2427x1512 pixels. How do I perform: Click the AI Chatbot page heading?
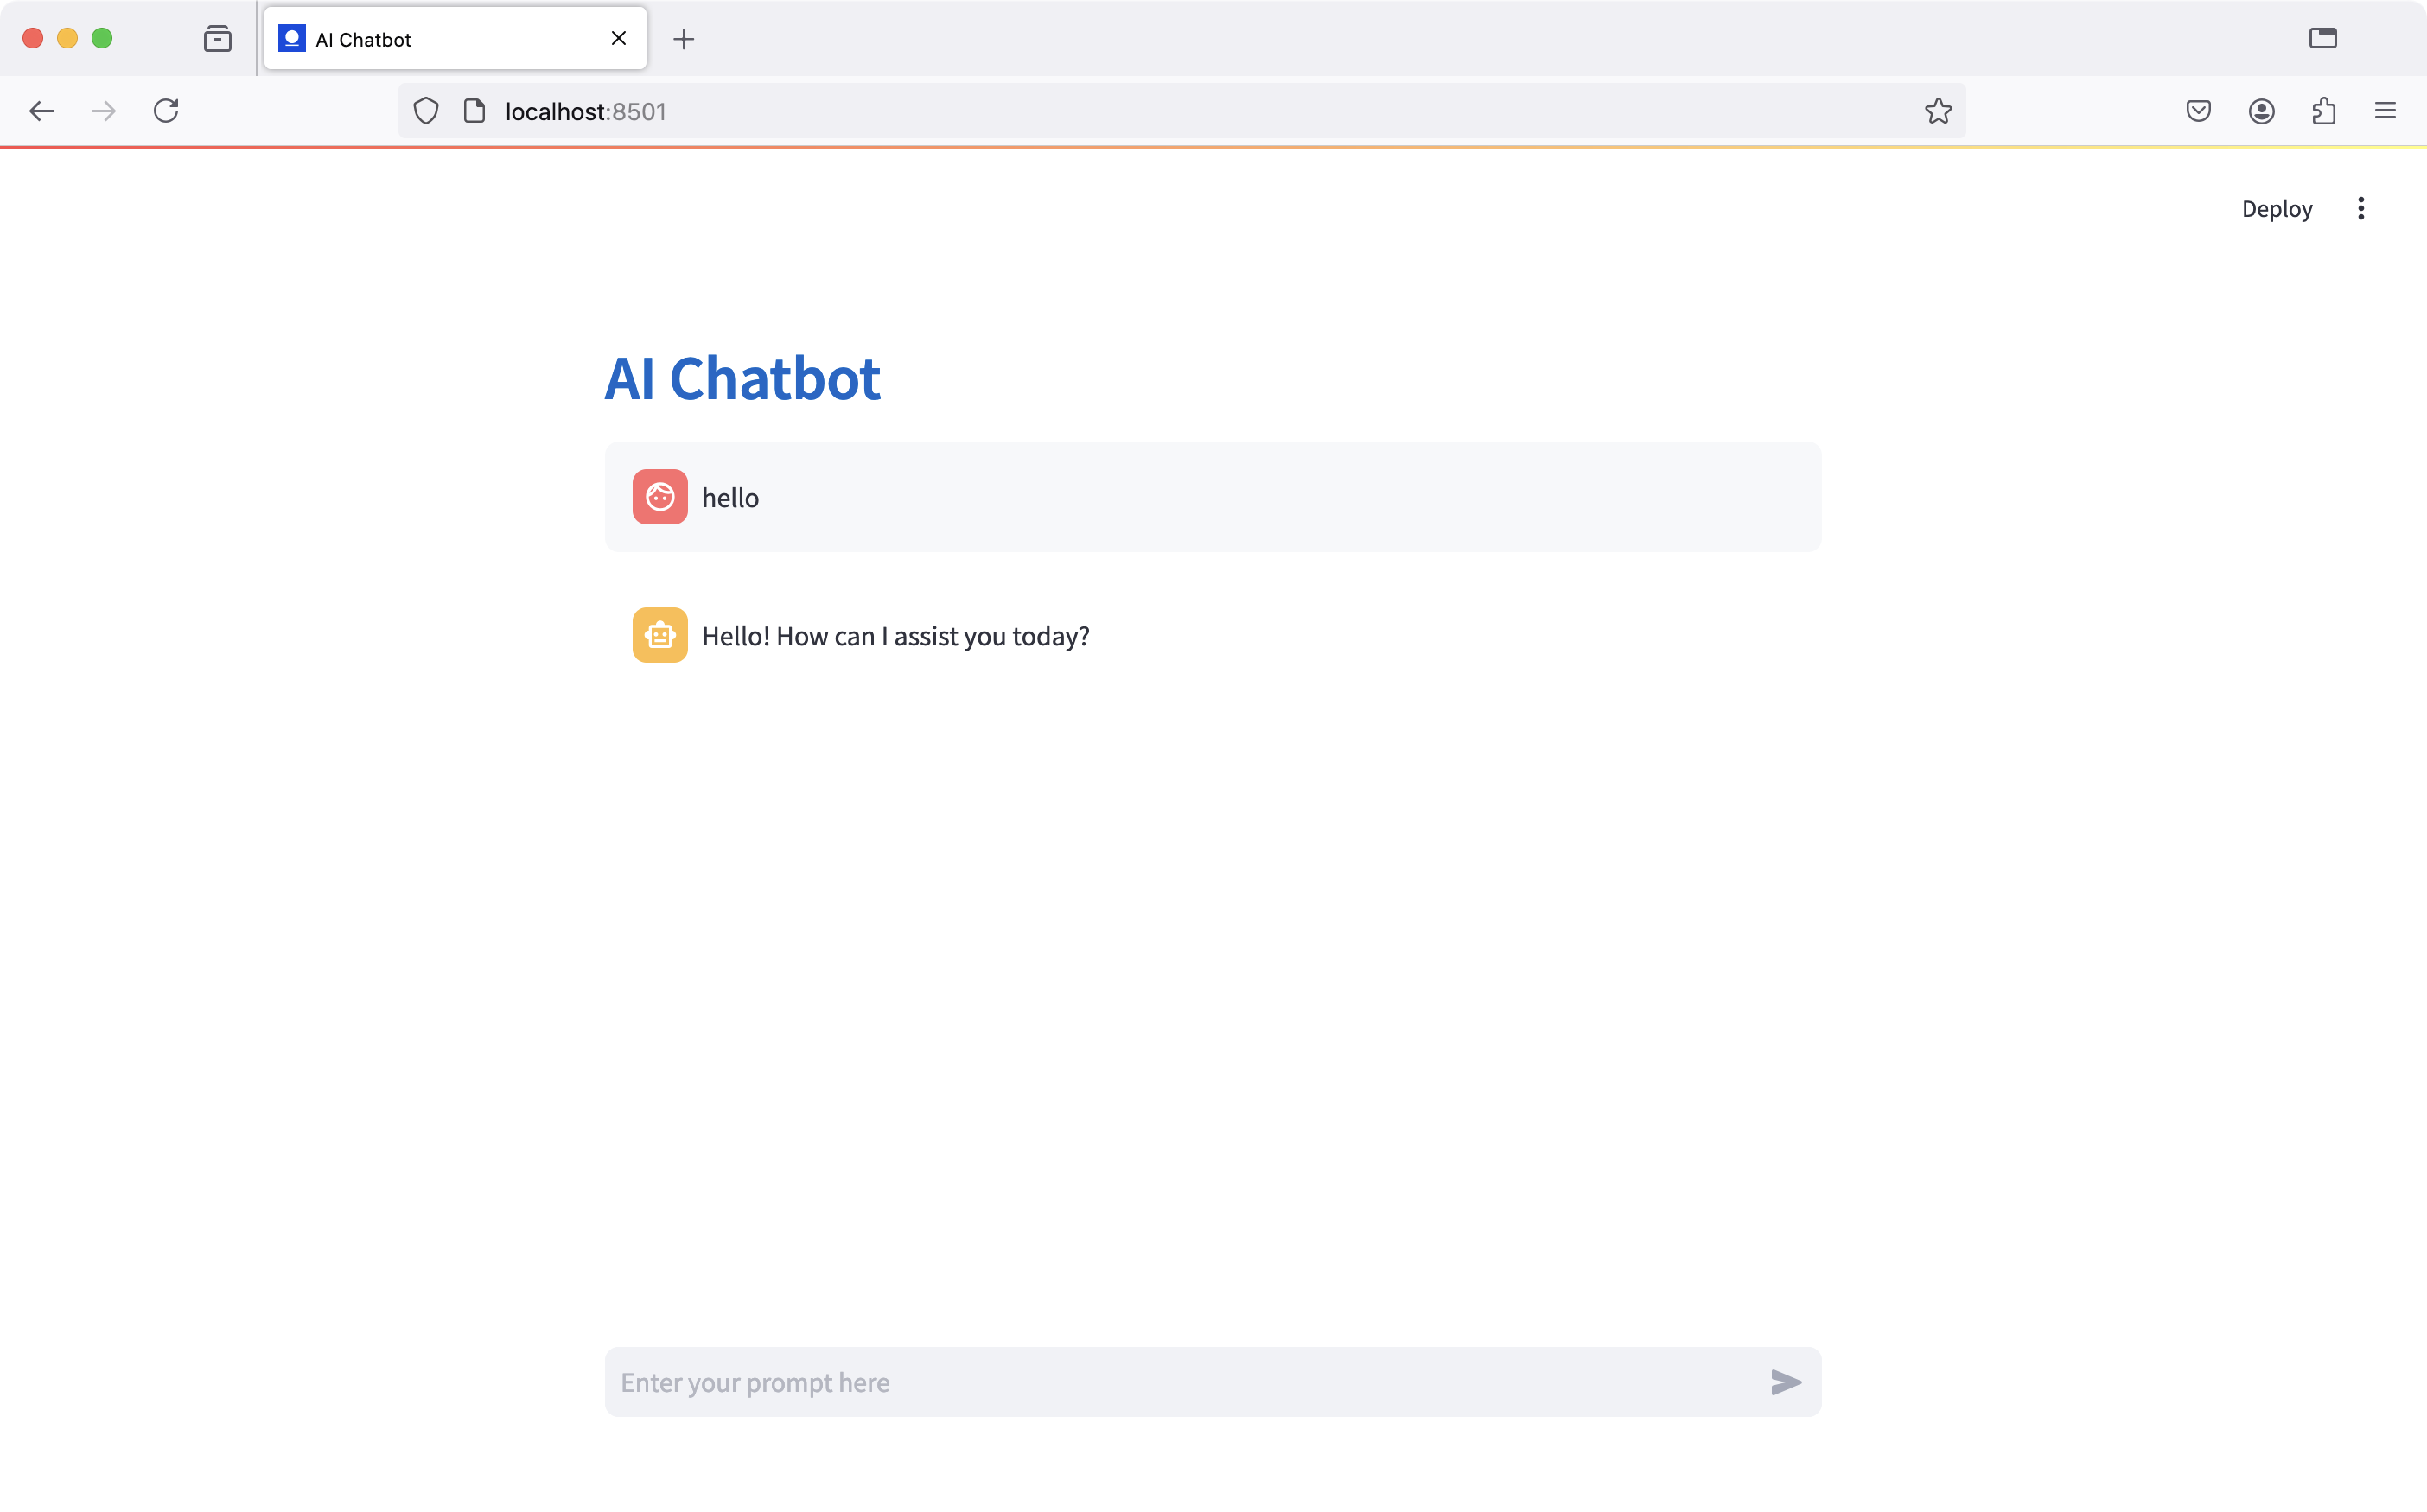(742, 379)
